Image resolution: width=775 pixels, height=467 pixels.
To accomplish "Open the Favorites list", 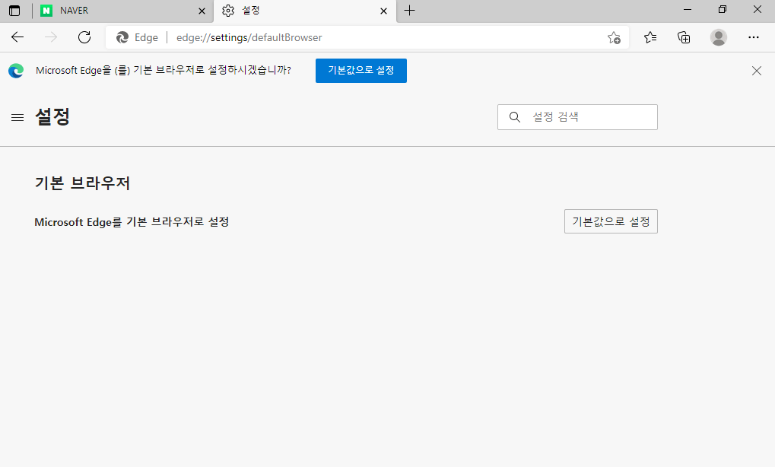I will 650,37.
